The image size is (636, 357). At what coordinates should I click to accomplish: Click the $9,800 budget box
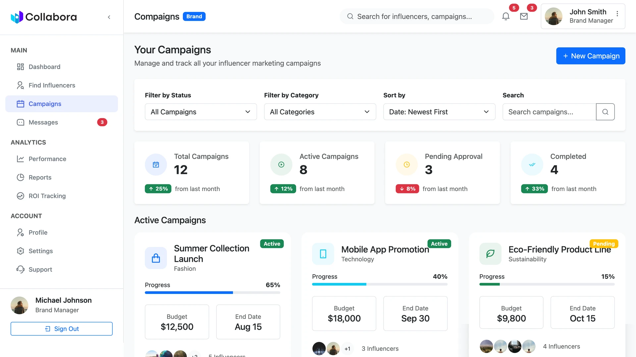(511, 312)
